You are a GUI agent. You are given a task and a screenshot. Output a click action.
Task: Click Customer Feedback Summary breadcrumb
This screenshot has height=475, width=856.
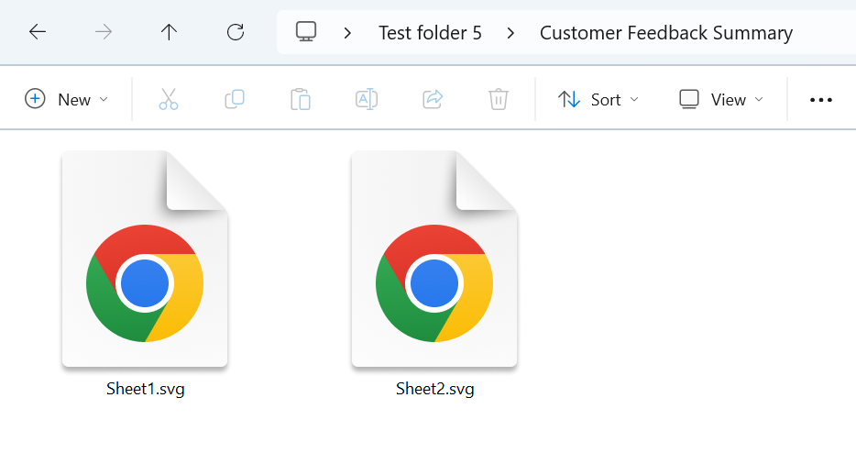(665, 33)
